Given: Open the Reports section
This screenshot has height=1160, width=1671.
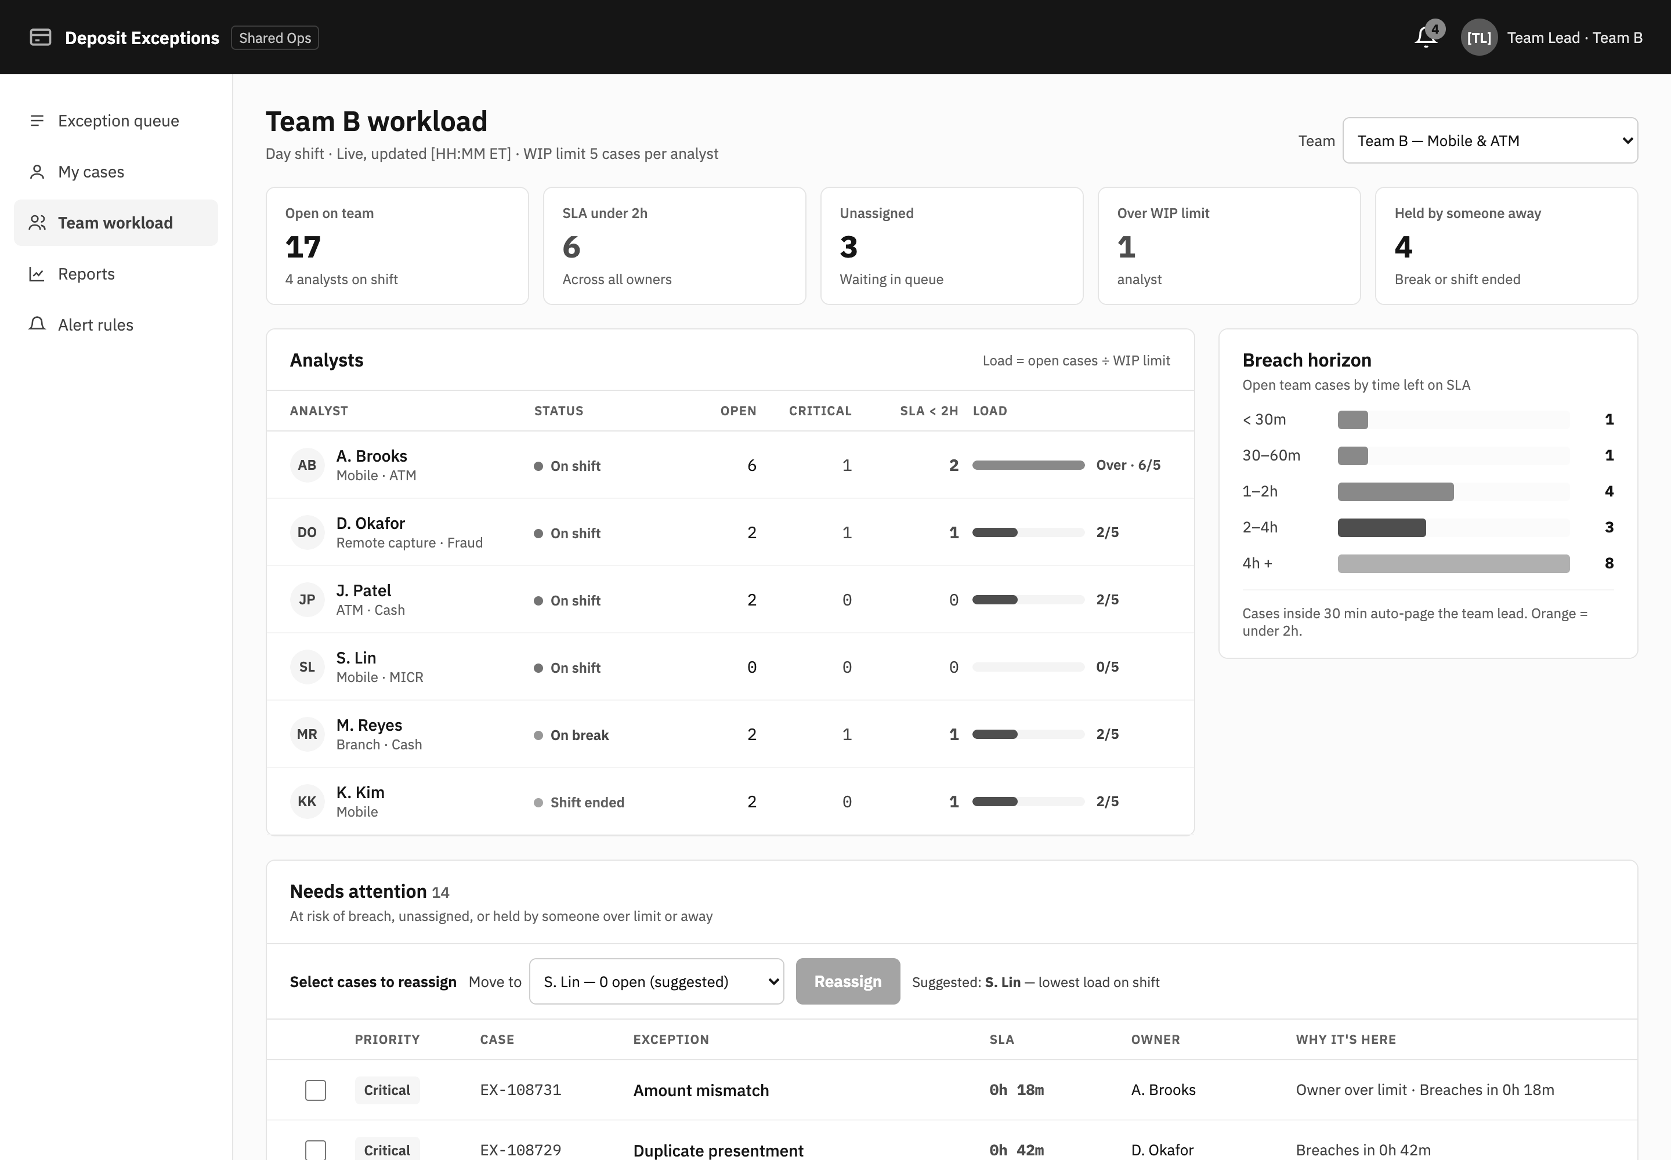Looking at the screenshot, I should pos(115,274).
